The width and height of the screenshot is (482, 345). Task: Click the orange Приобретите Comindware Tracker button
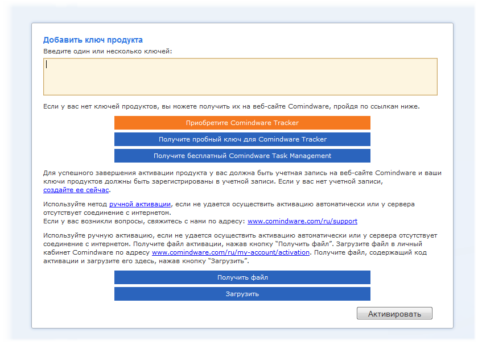(x=242, y=123)
